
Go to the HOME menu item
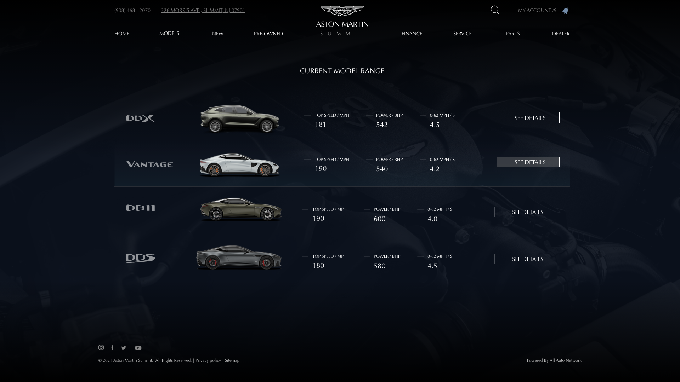click(122, 34)
